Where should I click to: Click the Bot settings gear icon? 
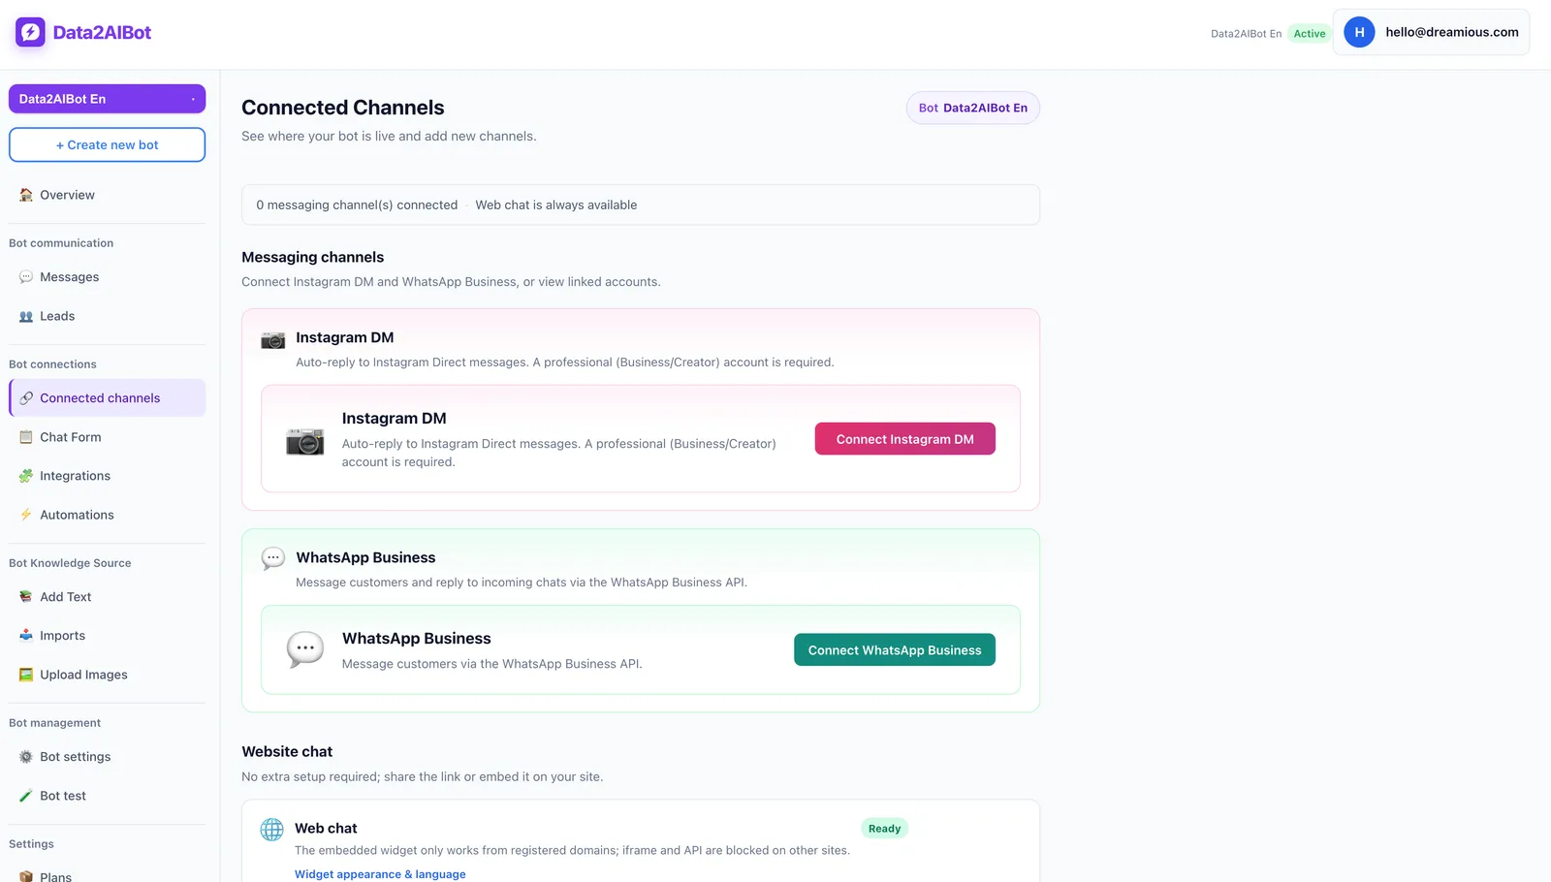[26, 757]
